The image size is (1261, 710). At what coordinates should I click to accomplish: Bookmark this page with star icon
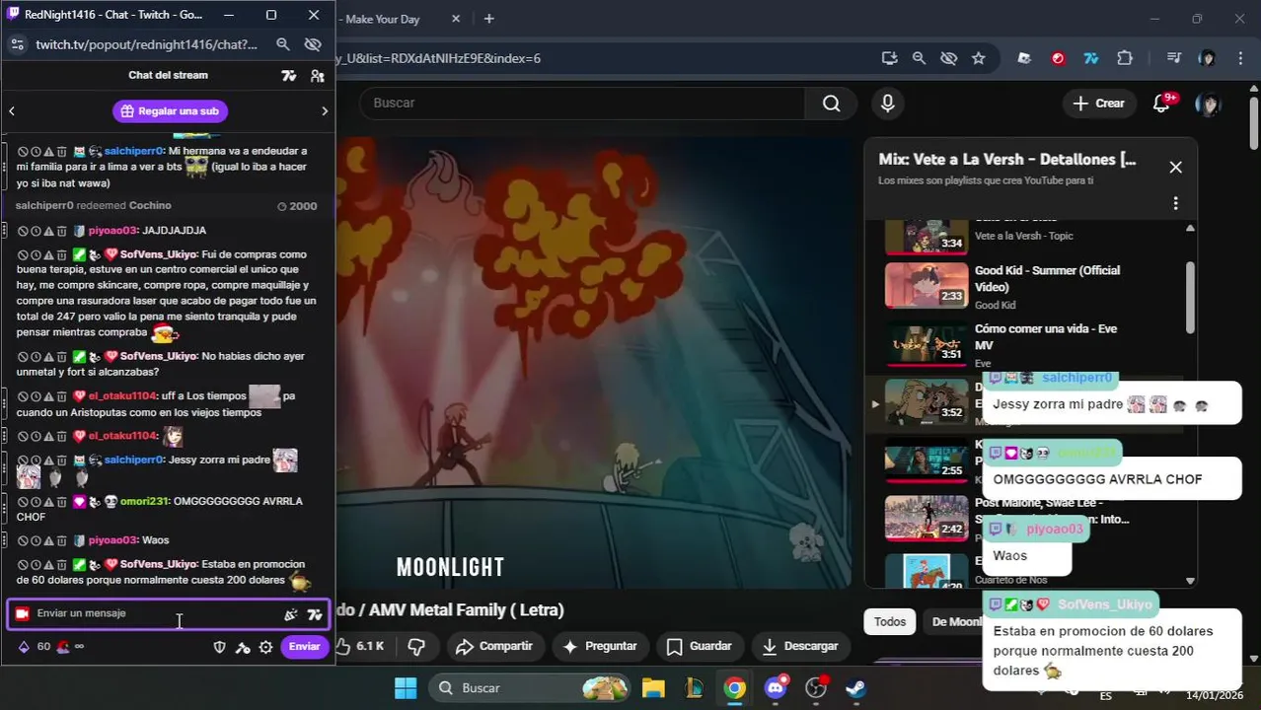pos(978,58)
